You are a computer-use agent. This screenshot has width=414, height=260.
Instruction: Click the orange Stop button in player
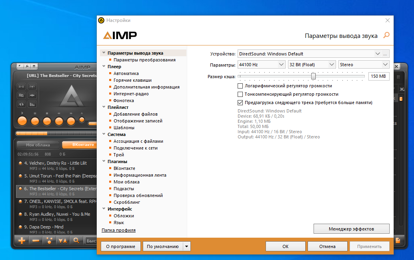47,121
